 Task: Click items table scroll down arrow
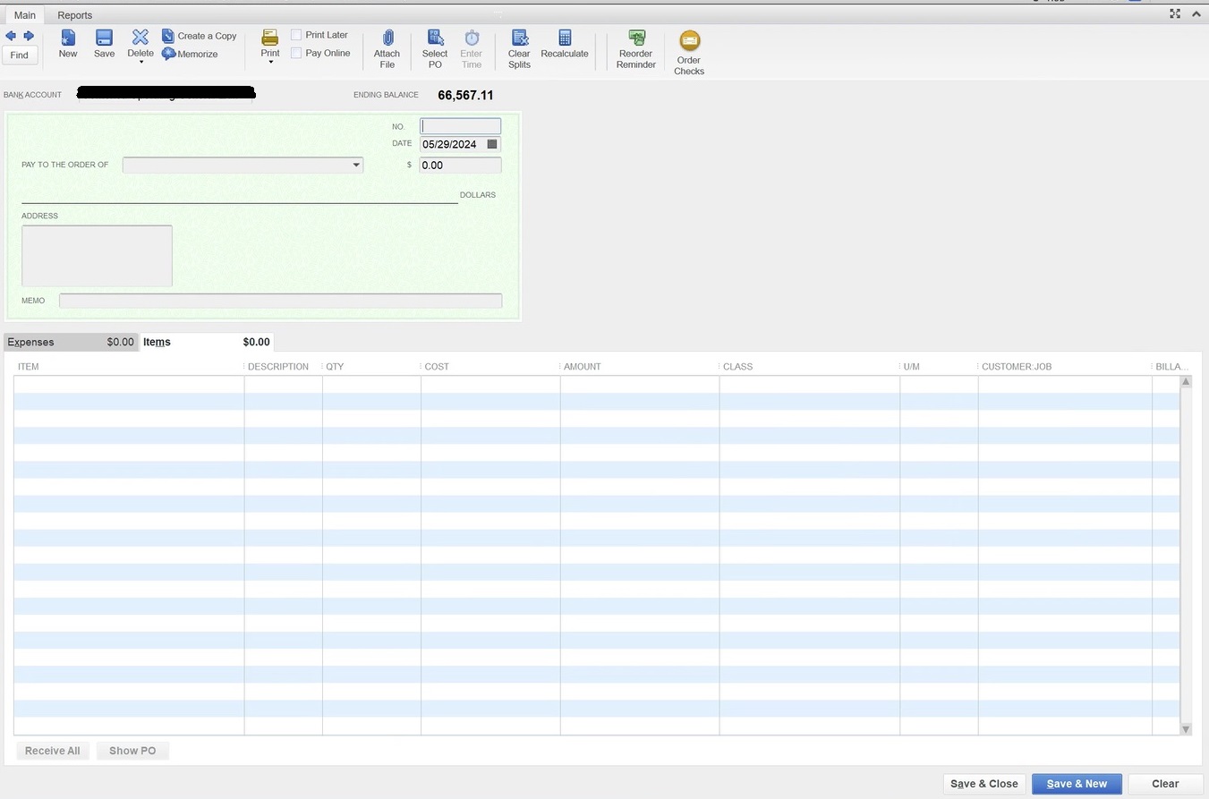(1186, 729)
